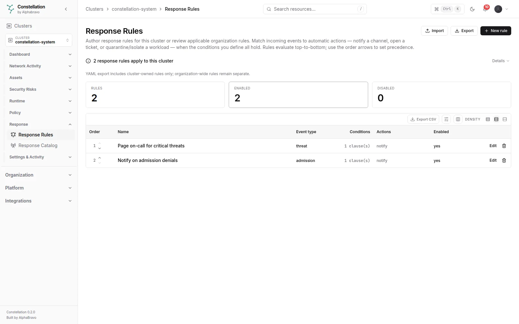519x324 pixels.
Task: Expand Settings & Activity section
Action: point(40,157)
